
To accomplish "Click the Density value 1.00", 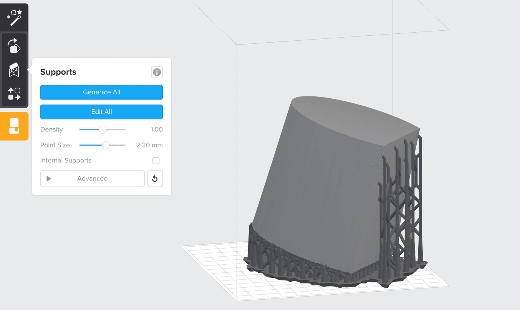I will [x=157, y=129].
